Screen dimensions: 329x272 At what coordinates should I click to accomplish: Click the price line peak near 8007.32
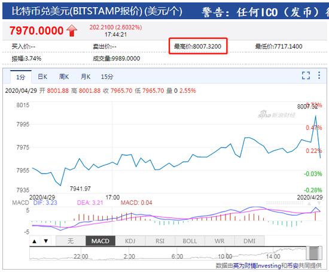316,116
